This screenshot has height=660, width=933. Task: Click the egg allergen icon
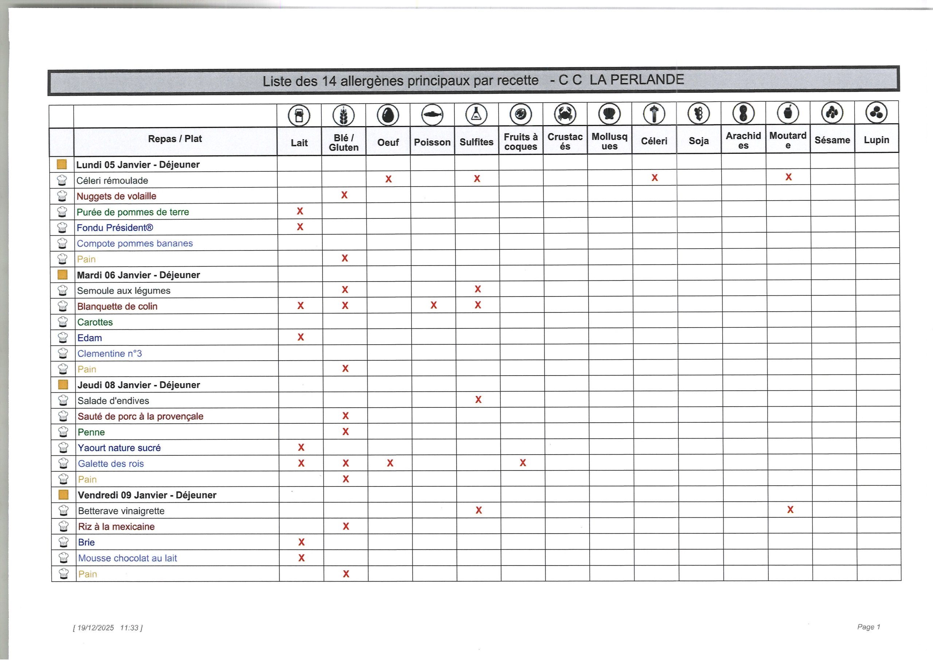click(x=388, y=115)
